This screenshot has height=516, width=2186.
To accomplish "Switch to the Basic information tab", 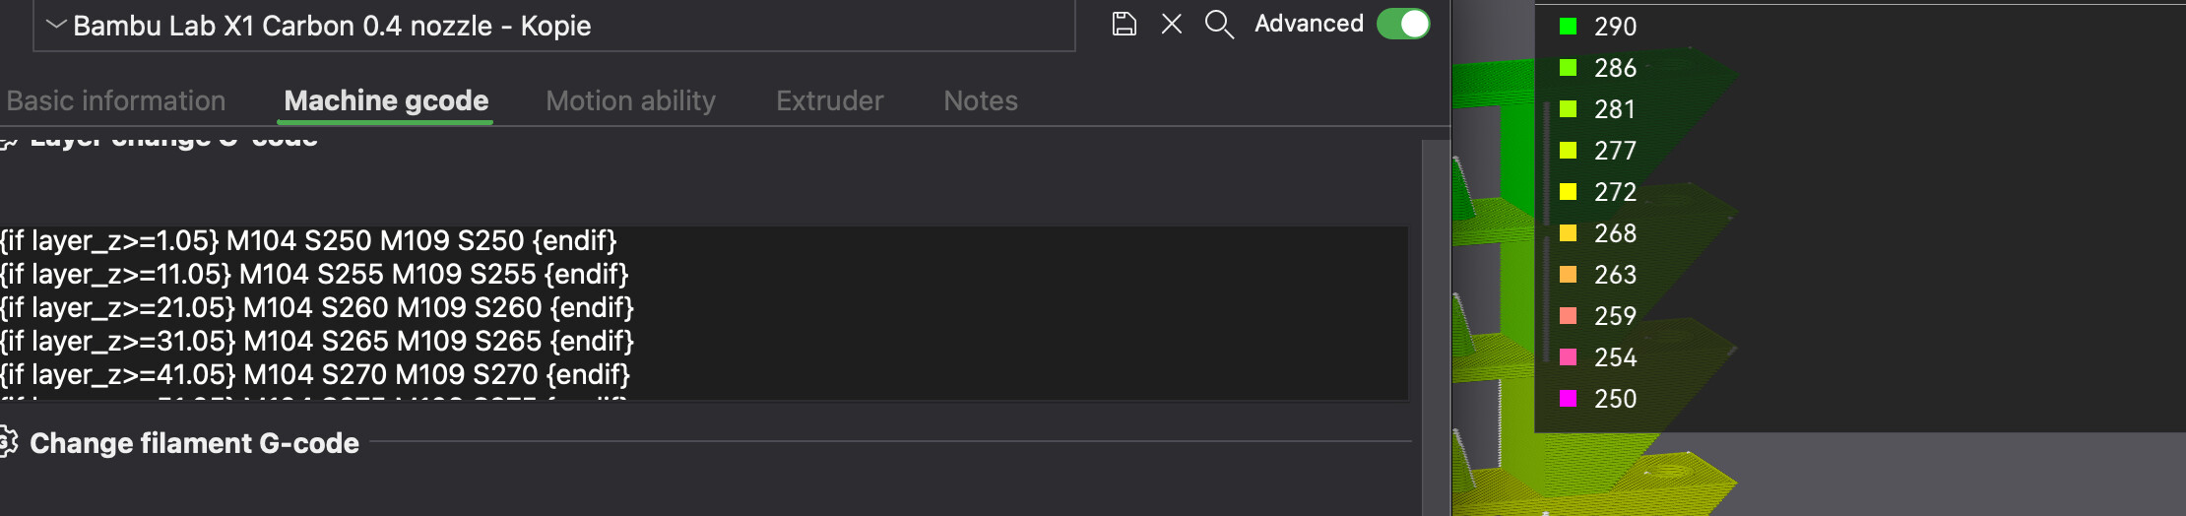I will [x=116, y=100].
